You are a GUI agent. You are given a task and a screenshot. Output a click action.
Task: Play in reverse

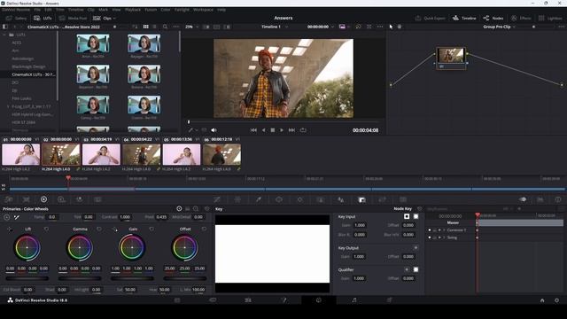tap(264, 130)
